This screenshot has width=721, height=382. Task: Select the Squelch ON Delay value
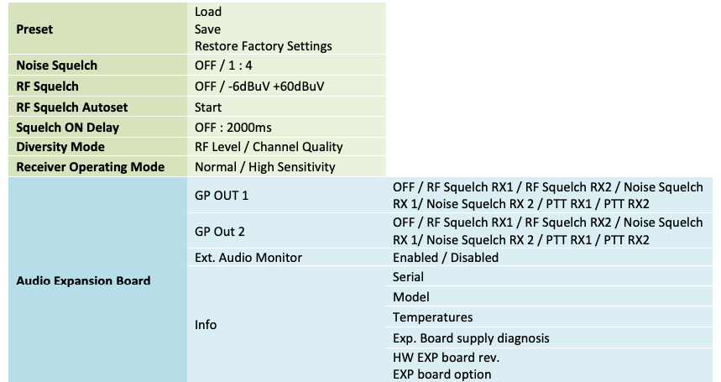click(233, 128)
